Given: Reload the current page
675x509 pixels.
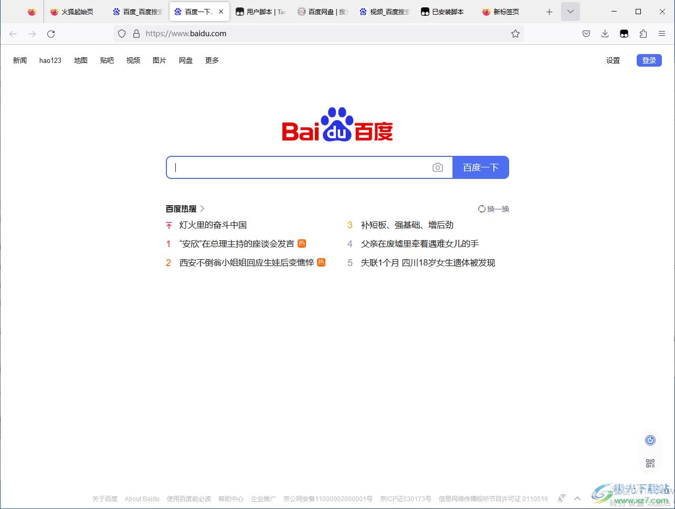Looking at the screenshot, I should coord(51,34).
